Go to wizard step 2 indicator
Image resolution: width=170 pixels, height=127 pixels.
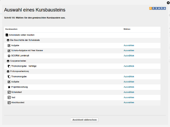pos(153,8)
